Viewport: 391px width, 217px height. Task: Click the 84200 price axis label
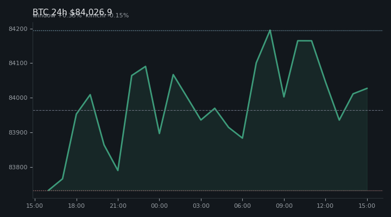tap(18, 29)
